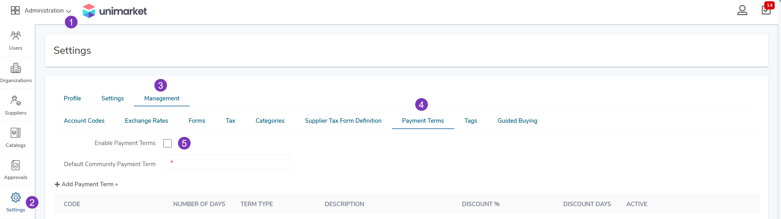The image size is (781, 219).
Task: Open the Guided Buying sub-tab
Action: tap(517, 121)
